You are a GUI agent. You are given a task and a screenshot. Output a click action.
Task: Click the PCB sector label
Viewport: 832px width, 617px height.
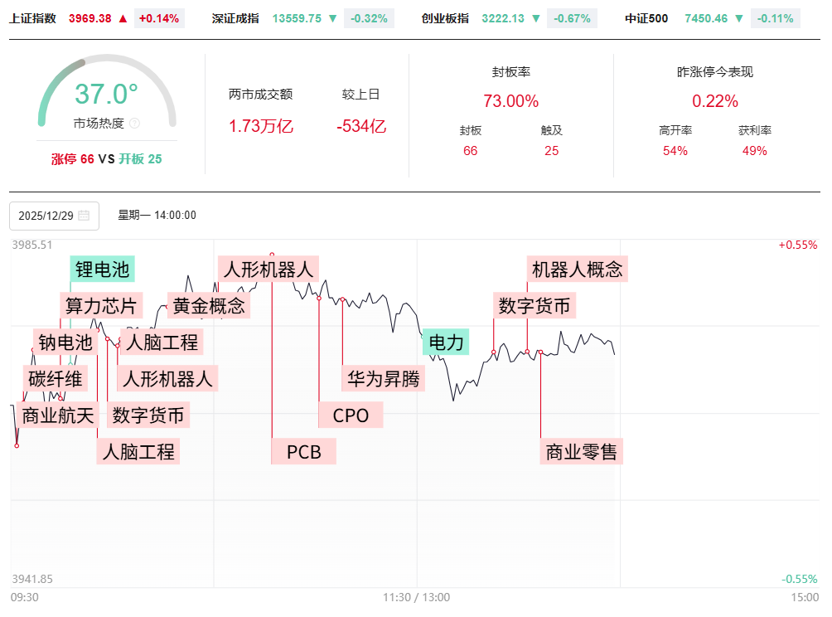(x=303, y=452)
